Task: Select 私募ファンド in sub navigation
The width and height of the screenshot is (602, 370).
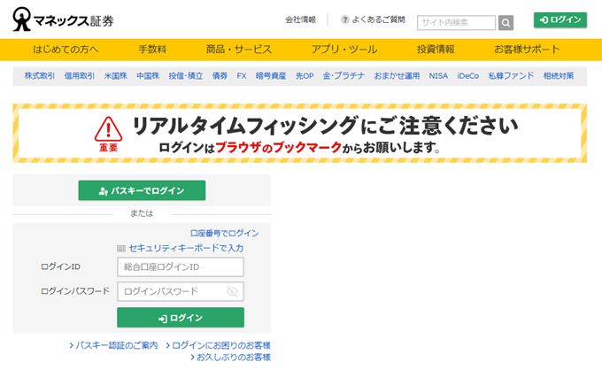Action: pyautogui.click(x=511, y=76)
